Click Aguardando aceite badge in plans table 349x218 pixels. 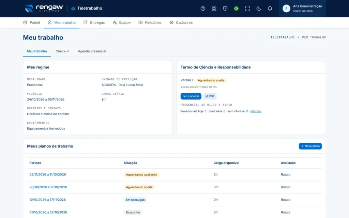coord(139,187)
